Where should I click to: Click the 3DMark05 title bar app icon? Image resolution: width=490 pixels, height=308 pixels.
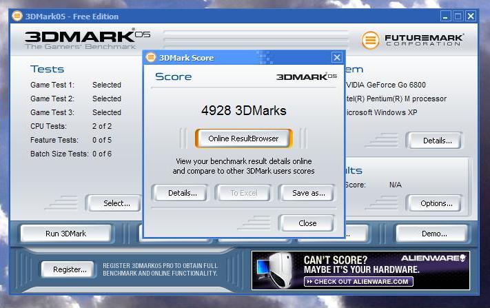17,16
